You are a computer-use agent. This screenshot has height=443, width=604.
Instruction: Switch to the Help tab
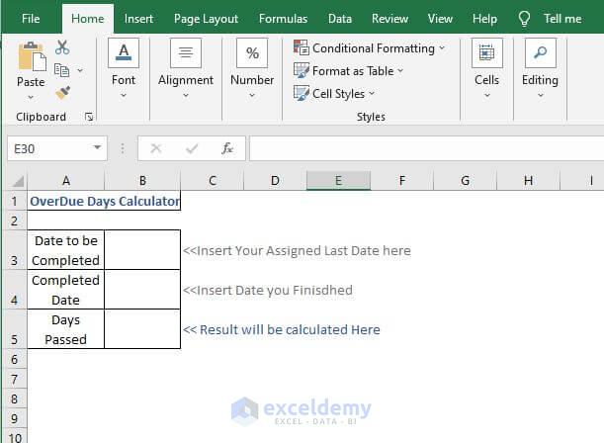(484, 19)
